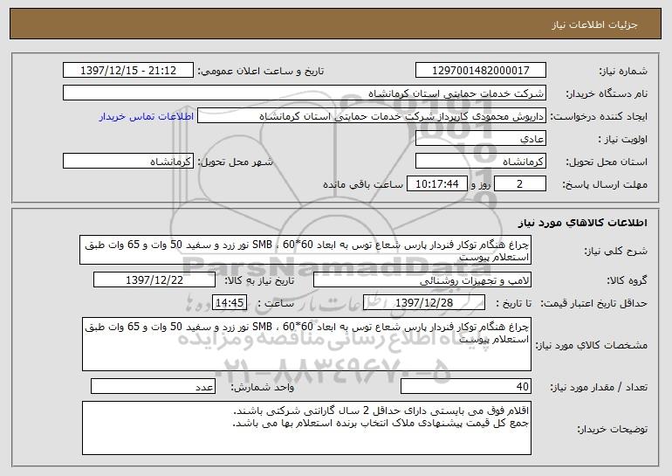
Task: Click the توضیحات خریدار text area
Action: coord(306,428)
